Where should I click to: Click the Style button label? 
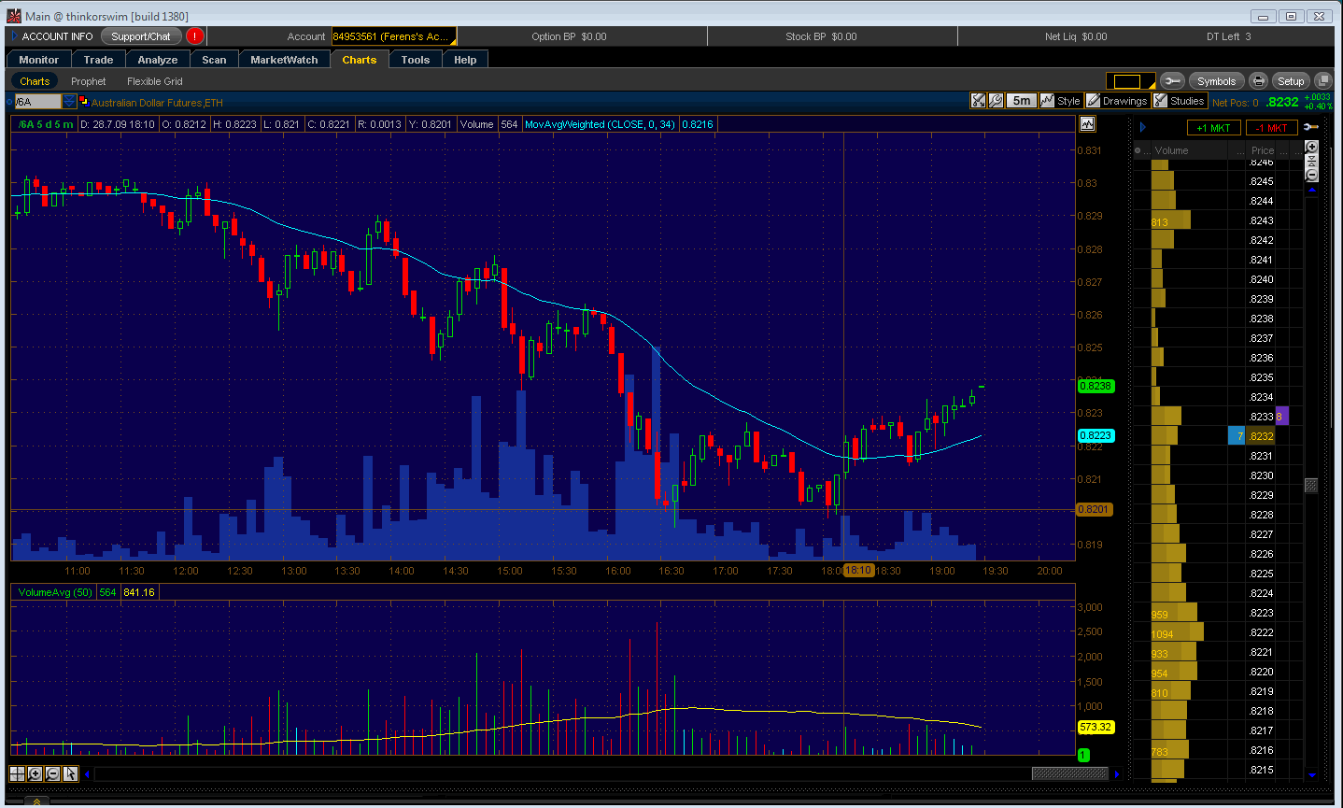tap(1068, 101)
